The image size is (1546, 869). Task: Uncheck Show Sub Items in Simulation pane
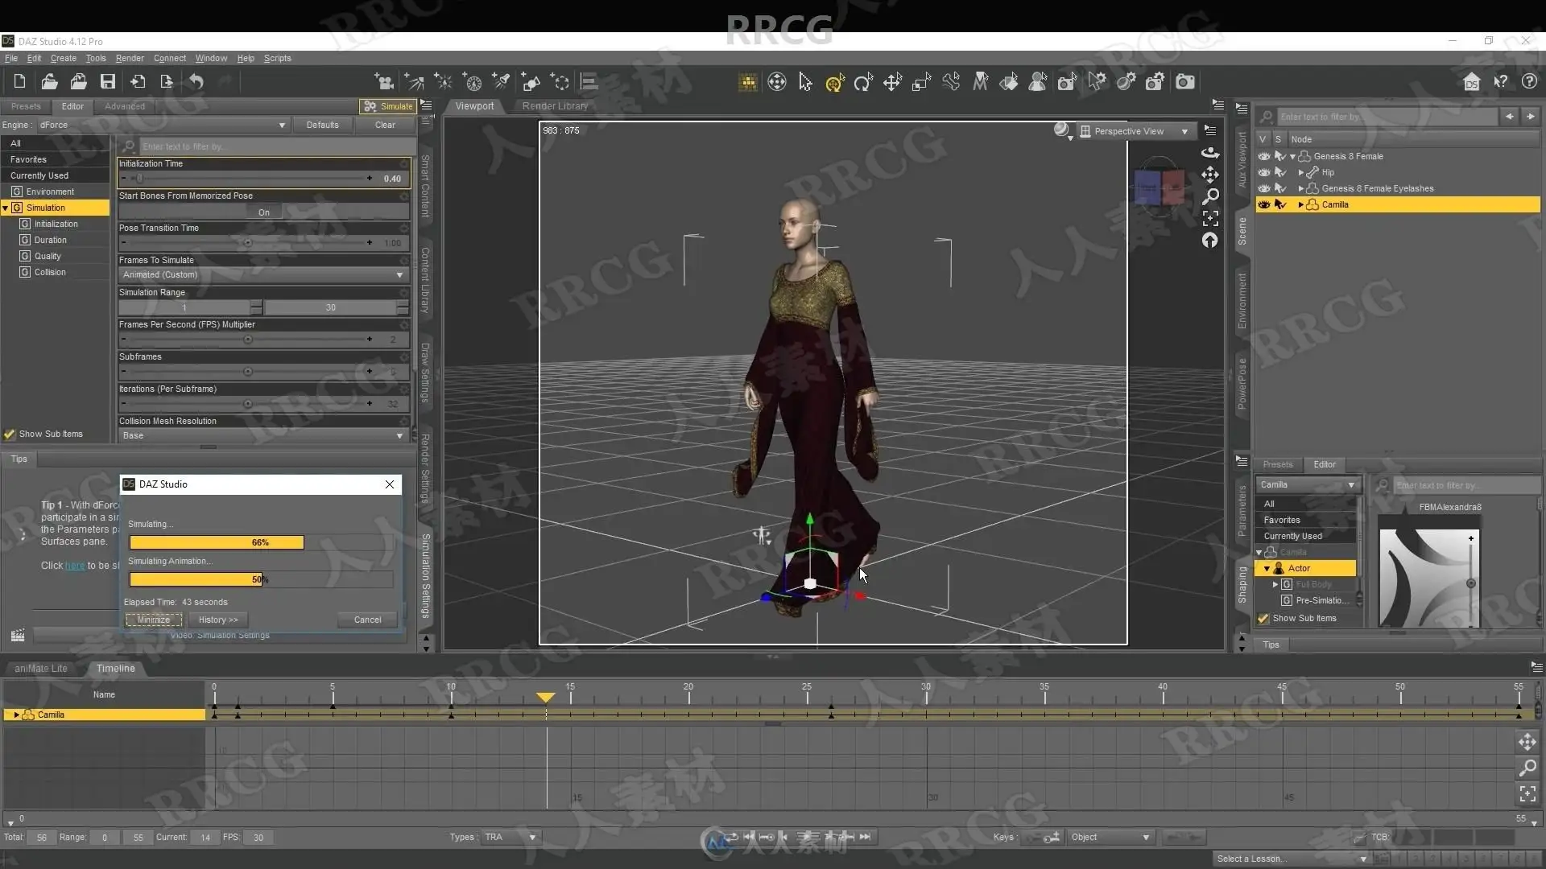point(10,434)
